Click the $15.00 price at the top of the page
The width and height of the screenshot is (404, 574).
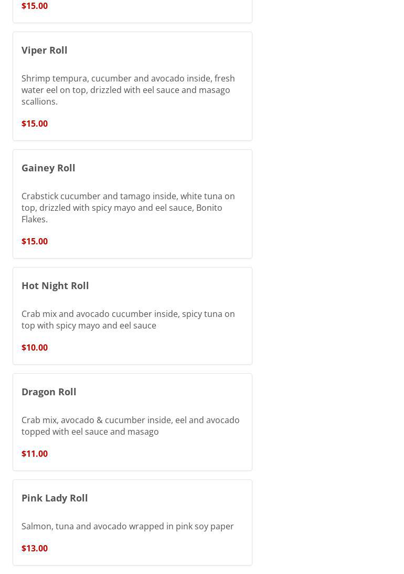[35, 6]
